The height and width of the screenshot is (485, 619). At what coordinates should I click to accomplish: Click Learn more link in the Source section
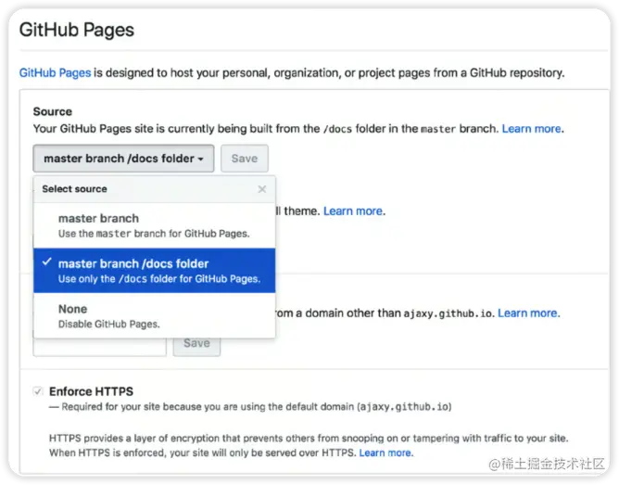(531, 129)
